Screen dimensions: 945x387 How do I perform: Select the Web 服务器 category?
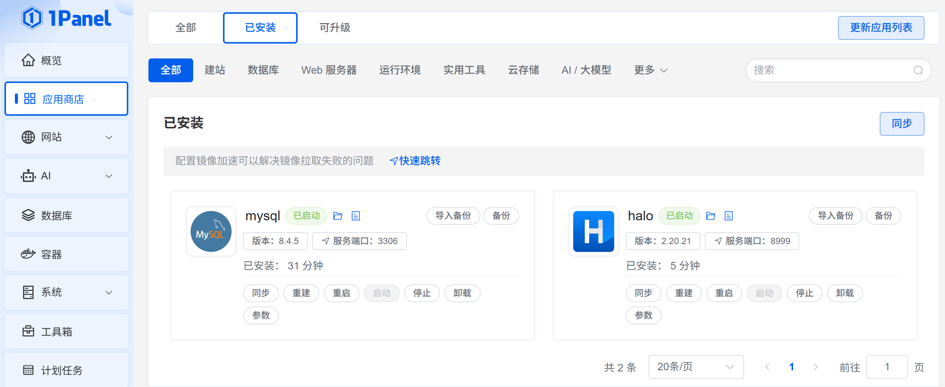pyautogui.click(x=329, y=70)
